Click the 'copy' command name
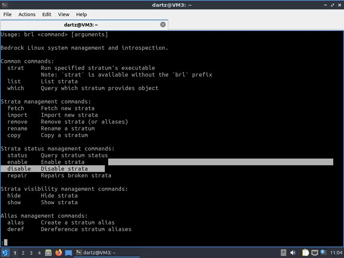 [14, 135]
